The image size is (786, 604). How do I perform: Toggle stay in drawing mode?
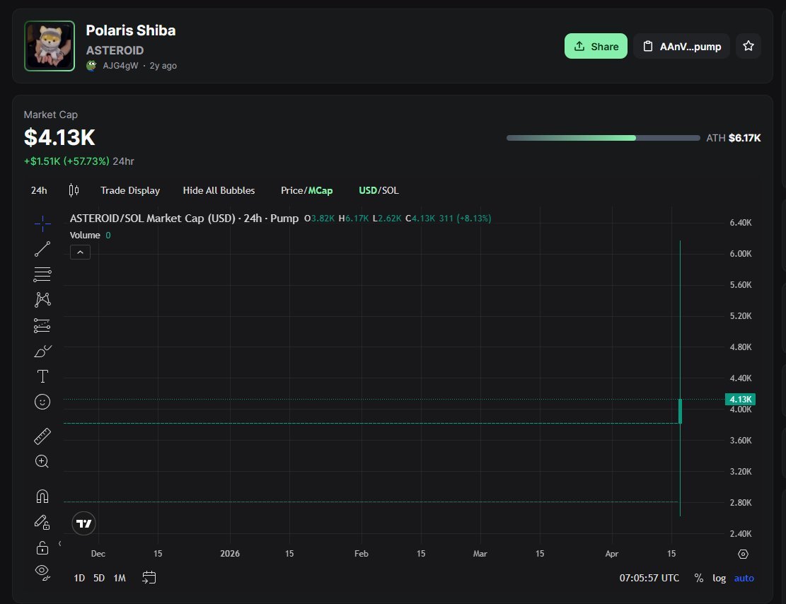pyautogui.click(x=42, y=522)
